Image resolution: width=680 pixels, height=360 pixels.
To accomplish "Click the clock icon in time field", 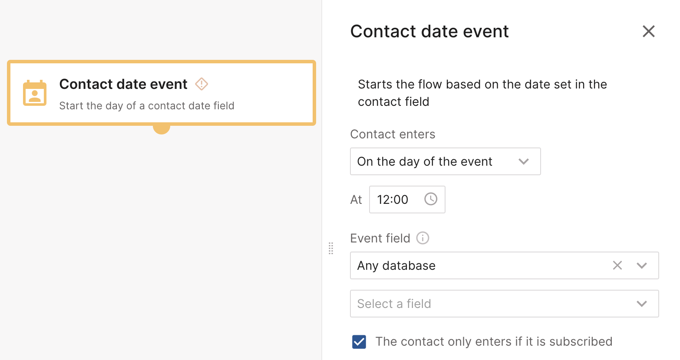I will tap(430, 199).
